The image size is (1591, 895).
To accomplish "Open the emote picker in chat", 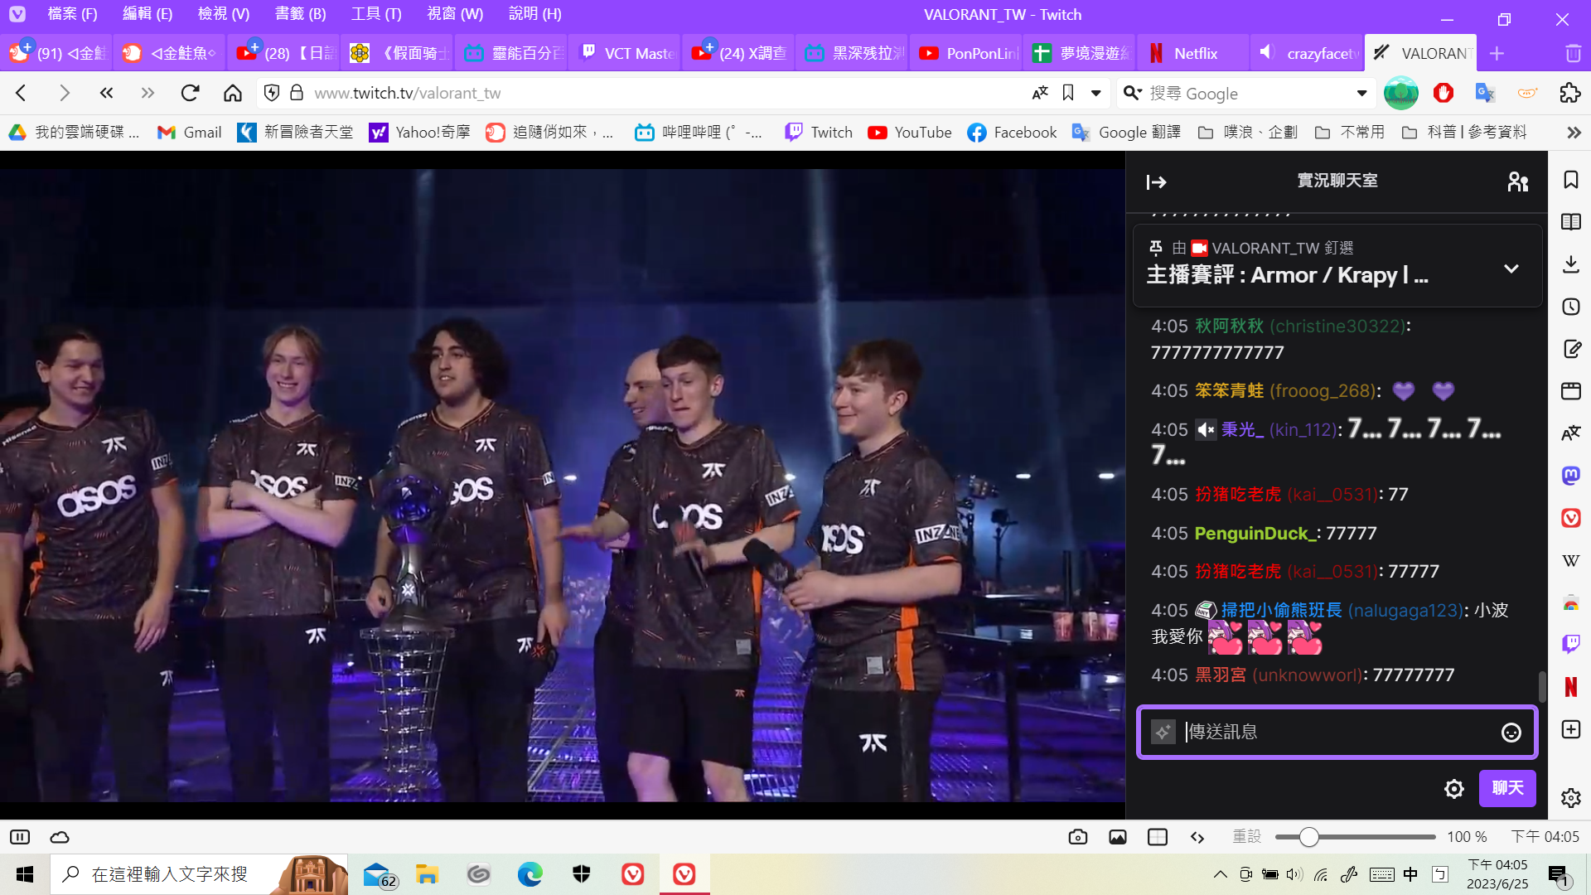I will tap(1511, 733).
